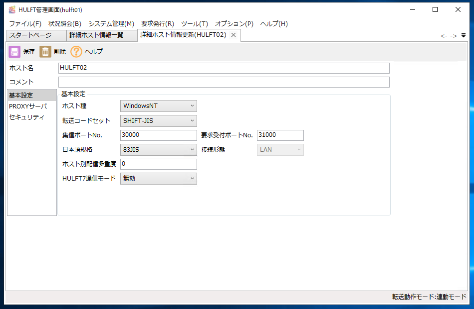
Task: Switch to the スタートページ tab
Action: 36,35
